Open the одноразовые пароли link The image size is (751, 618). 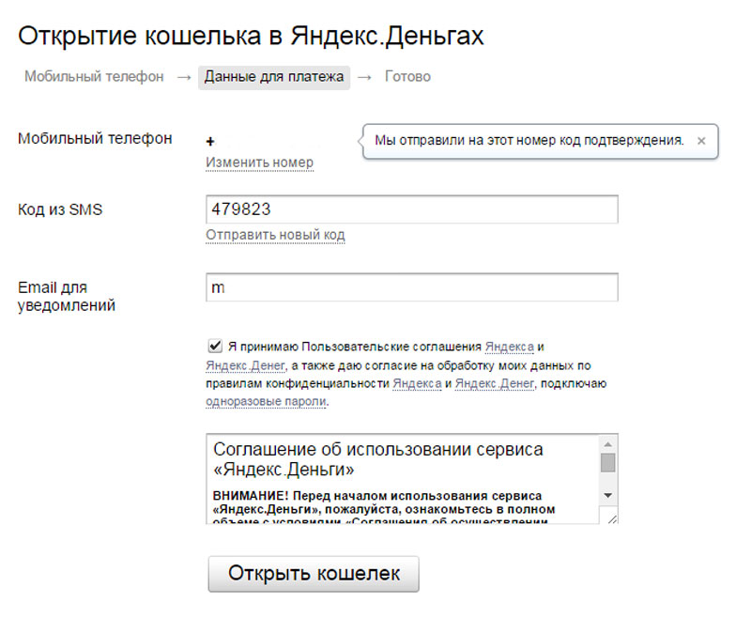coord(266,401)
